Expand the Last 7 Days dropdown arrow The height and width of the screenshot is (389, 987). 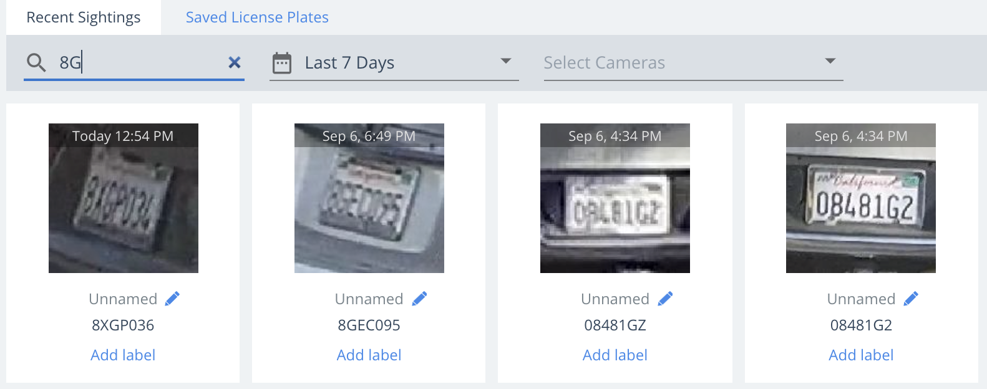point(506,61)
